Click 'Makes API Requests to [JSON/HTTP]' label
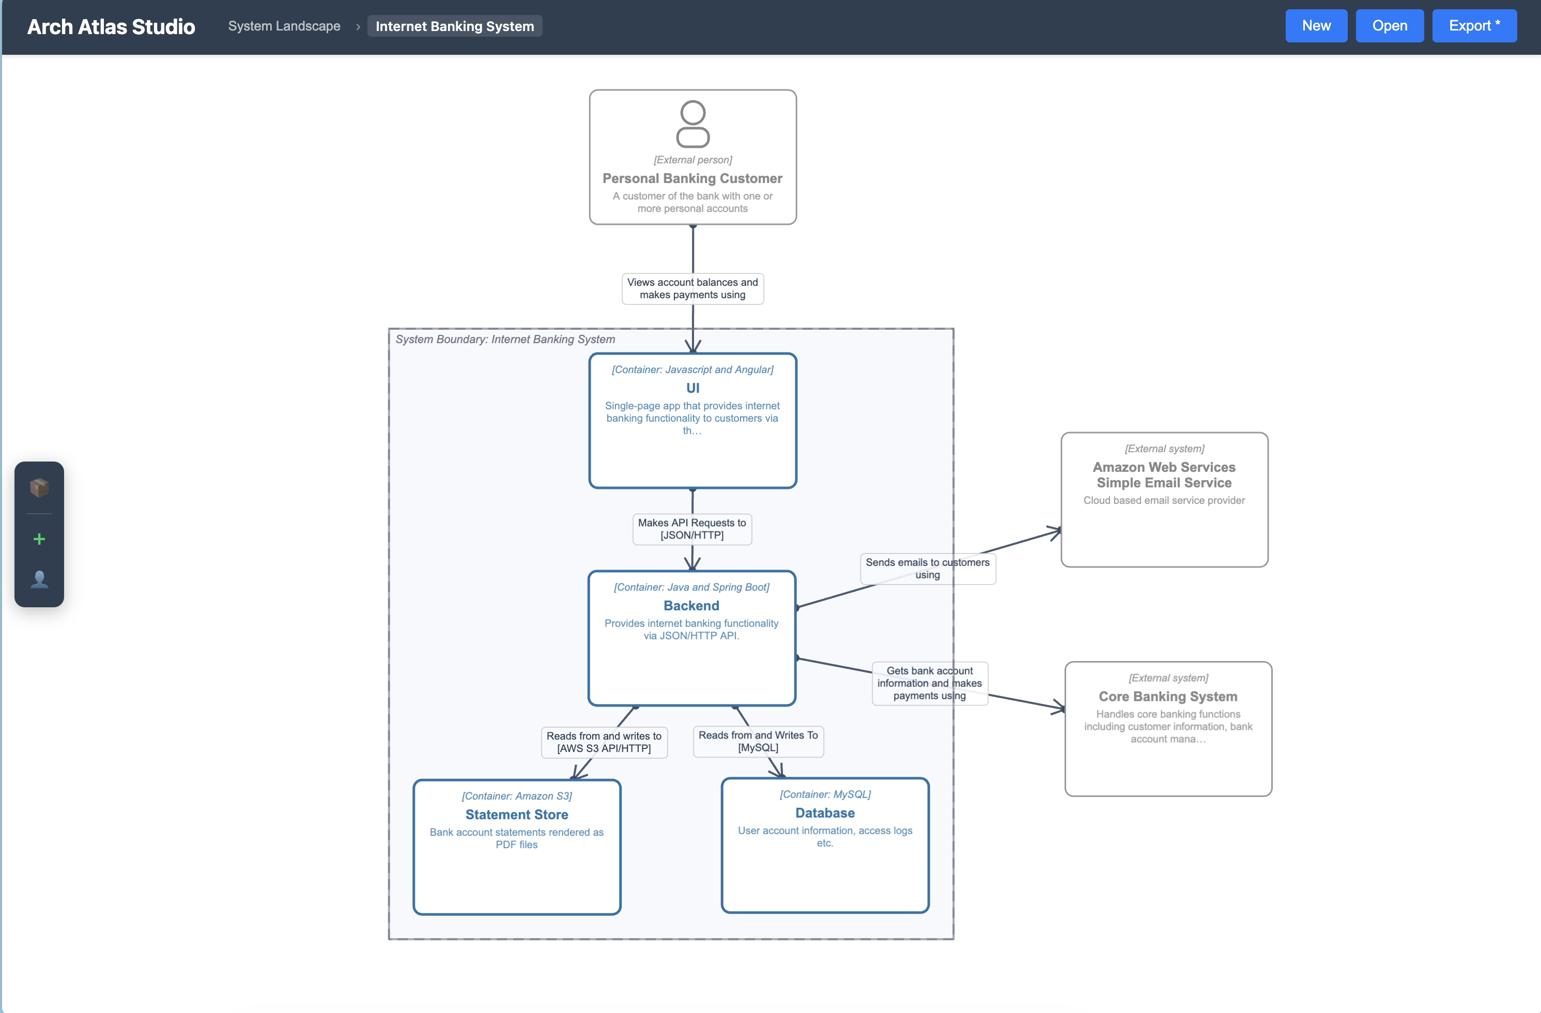 click(692, 529)
